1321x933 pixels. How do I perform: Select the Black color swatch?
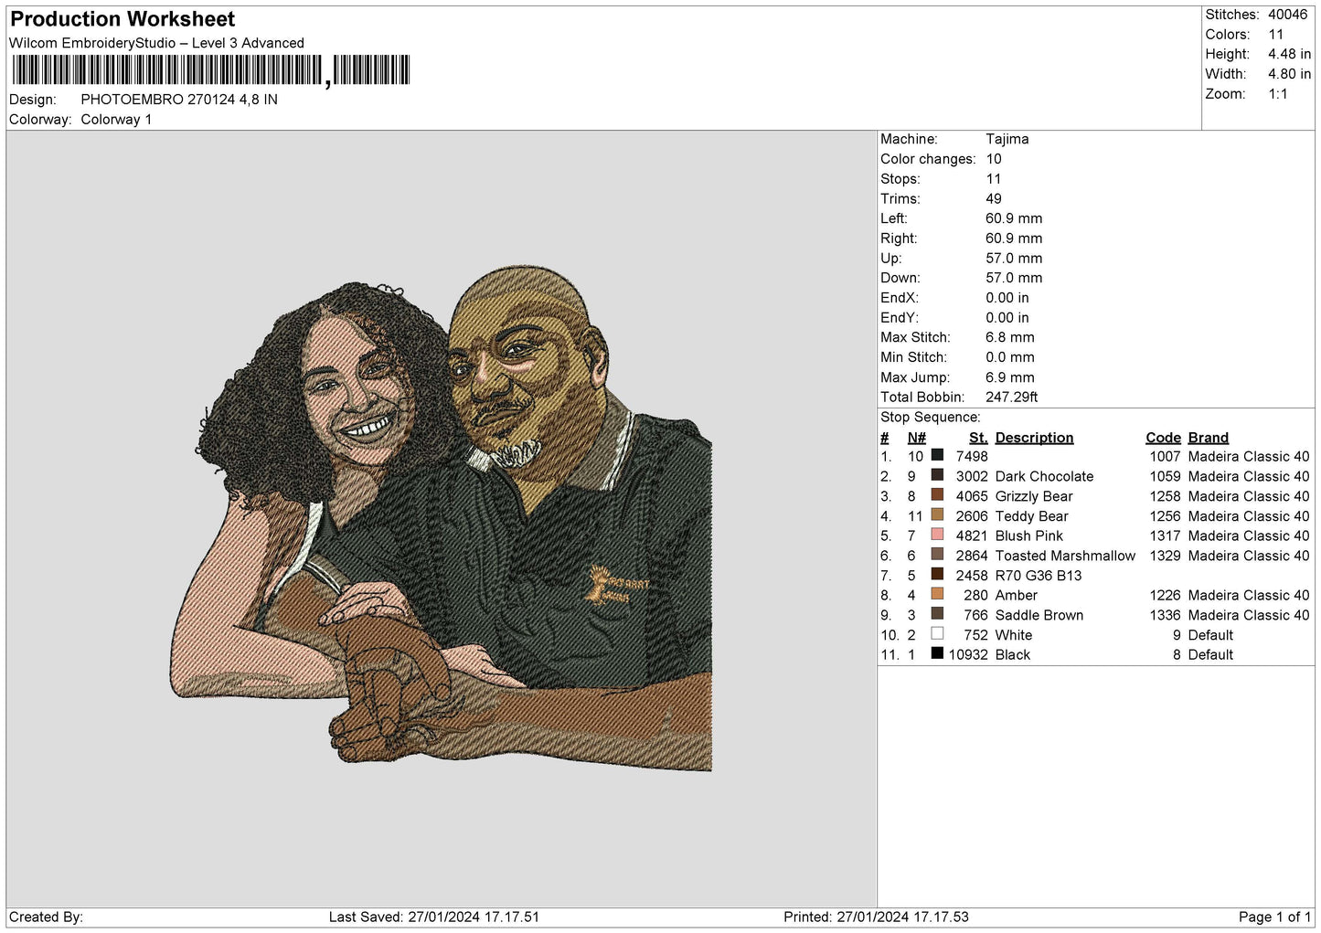[x=937, y=653]
